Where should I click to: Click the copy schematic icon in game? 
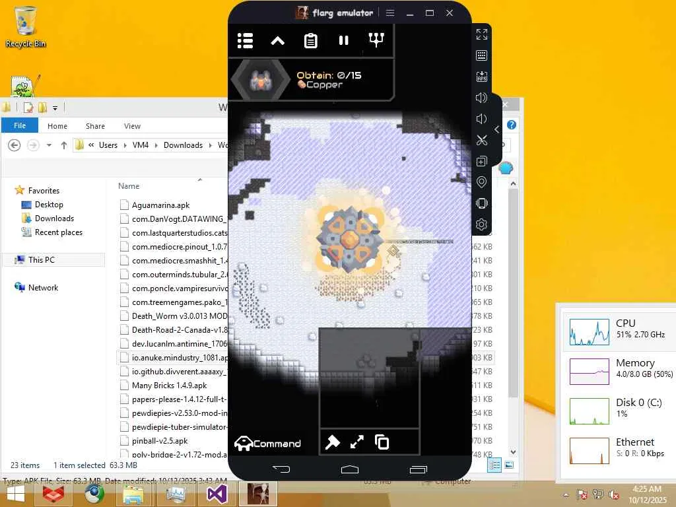pos(382,442)
